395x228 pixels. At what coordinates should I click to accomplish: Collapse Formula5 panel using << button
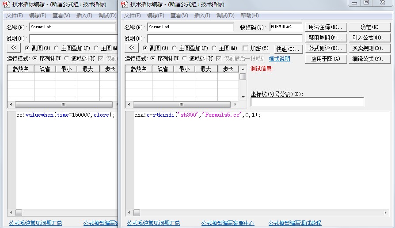pos(14,48)
